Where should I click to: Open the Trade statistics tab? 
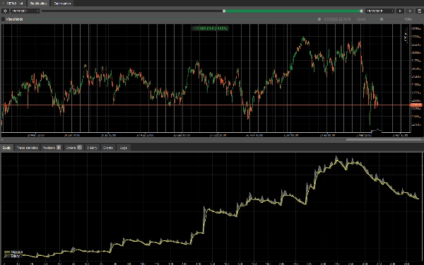(27, 148)
